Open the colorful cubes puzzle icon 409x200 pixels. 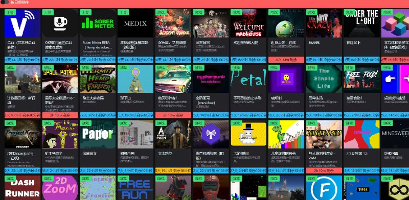[395, 23]
